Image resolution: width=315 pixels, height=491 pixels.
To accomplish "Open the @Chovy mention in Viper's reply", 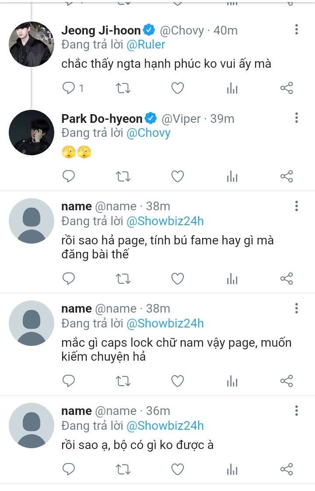I will pyautogui.click(x=148, y=132).
